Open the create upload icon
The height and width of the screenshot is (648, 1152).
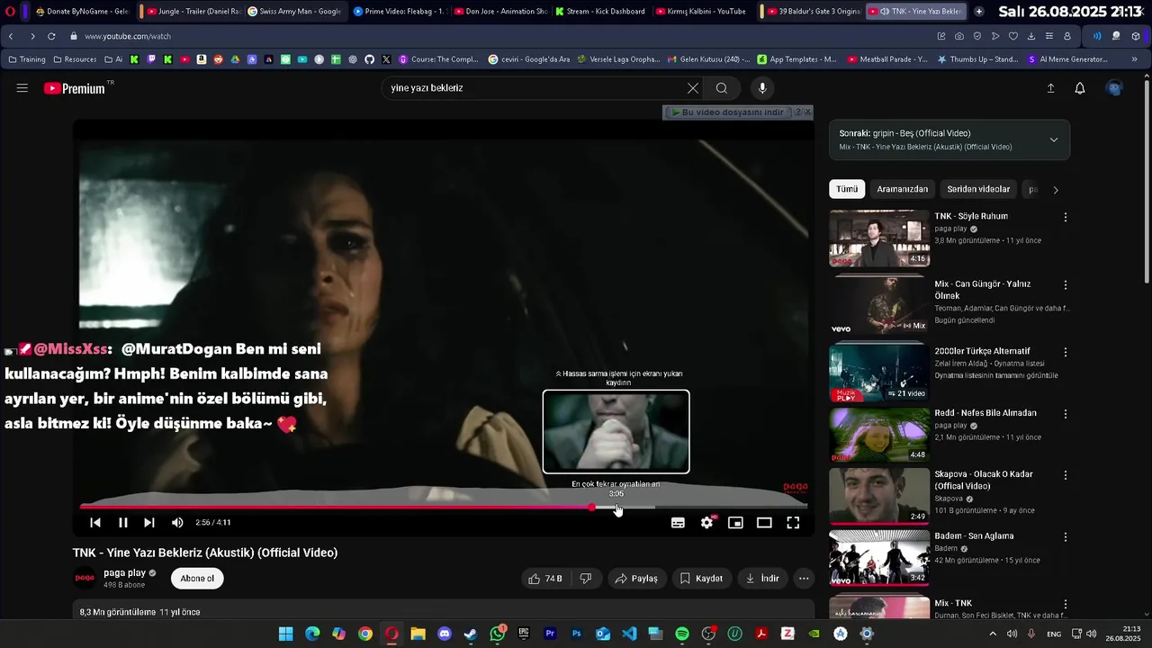[x=1050, y=88]
